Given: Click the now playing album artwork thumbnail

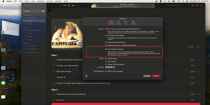Looking at the screenshot, I should [94, 6].
